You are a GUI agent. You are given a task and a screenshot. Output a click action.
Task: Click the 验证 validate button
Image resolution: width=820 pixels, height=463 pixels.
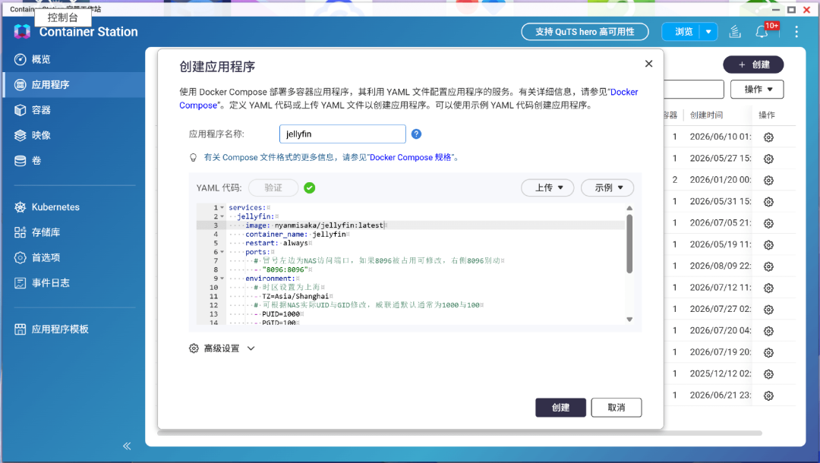(x=273, y=187)
